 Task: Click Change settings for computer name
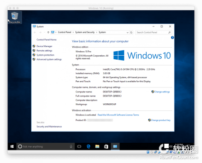click(162, 92)
